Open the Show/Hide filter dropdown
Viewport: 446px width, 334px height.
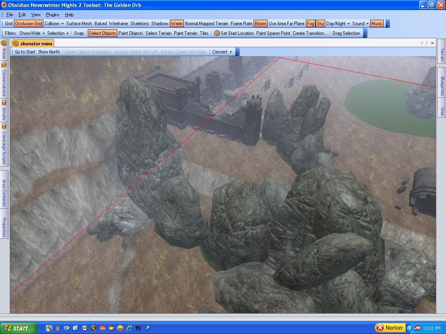pyautogui.click(x=32, y=33)
